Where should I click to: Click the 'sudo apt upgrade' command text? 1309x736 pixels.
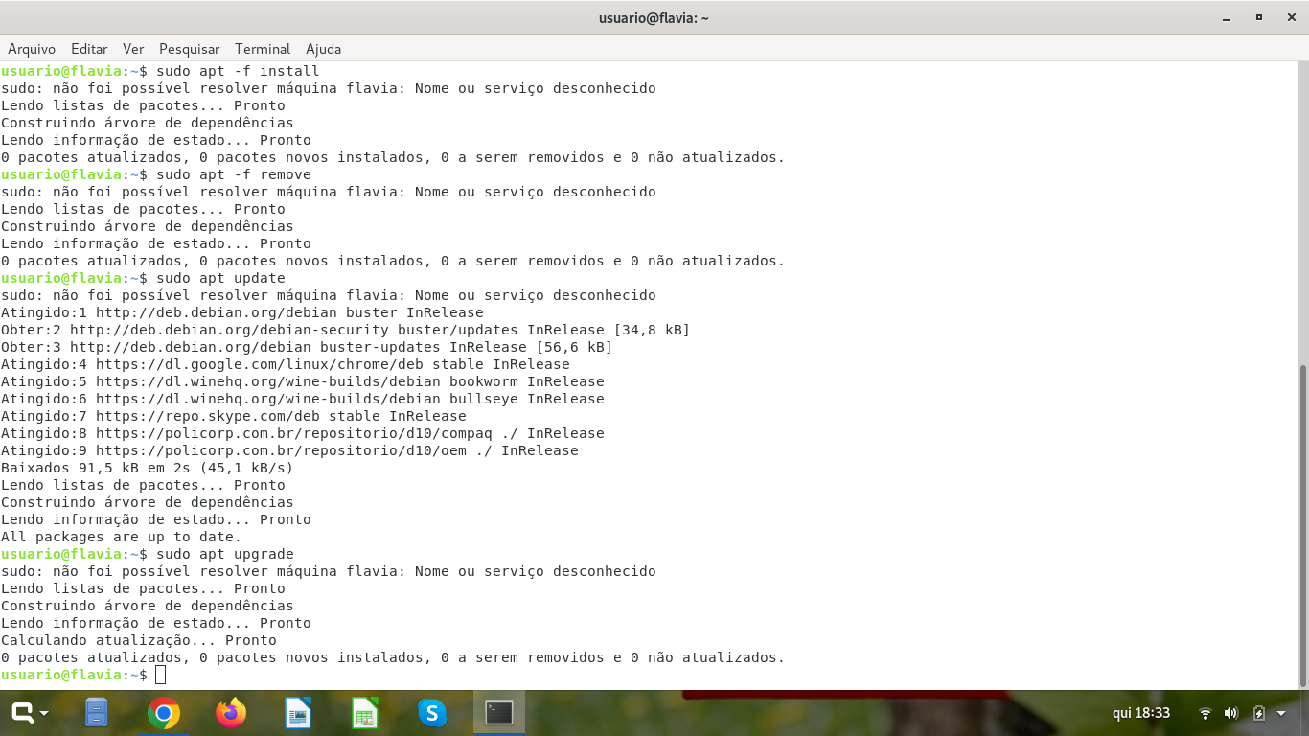tap(225, 554)
